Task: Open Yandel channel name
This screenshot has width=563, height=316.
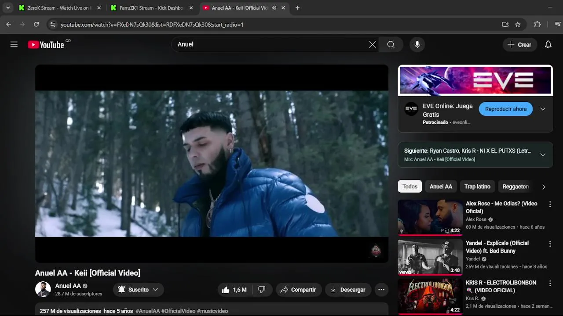Action: [x=473, y=259]
